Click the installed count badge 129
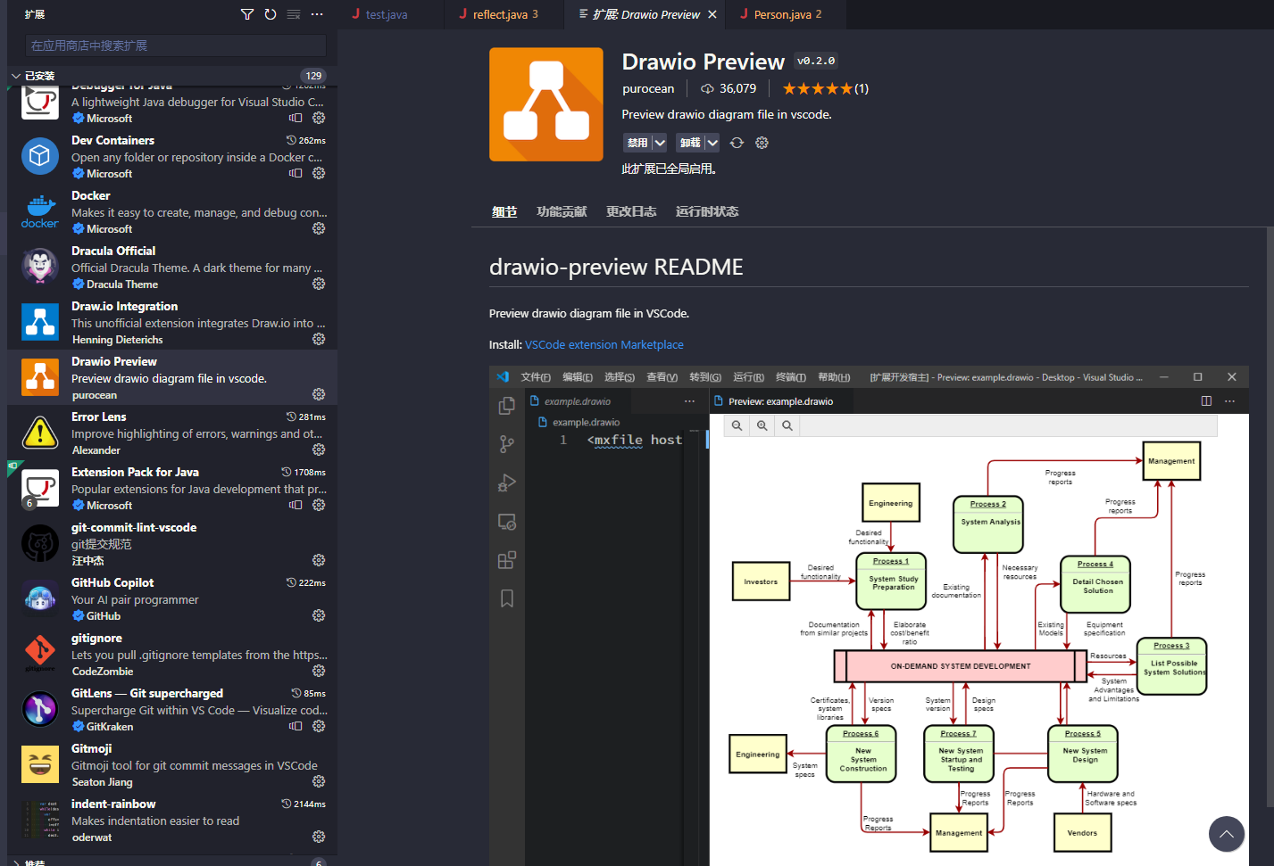1274x866 pixels. point(313,76)
